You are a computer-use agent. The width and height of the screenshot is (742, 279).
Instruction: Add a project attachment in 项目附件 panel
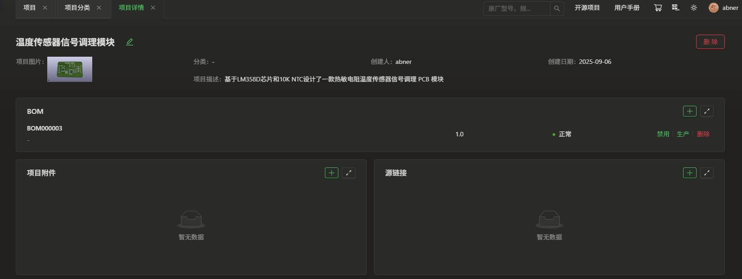(x=331, y=173)
